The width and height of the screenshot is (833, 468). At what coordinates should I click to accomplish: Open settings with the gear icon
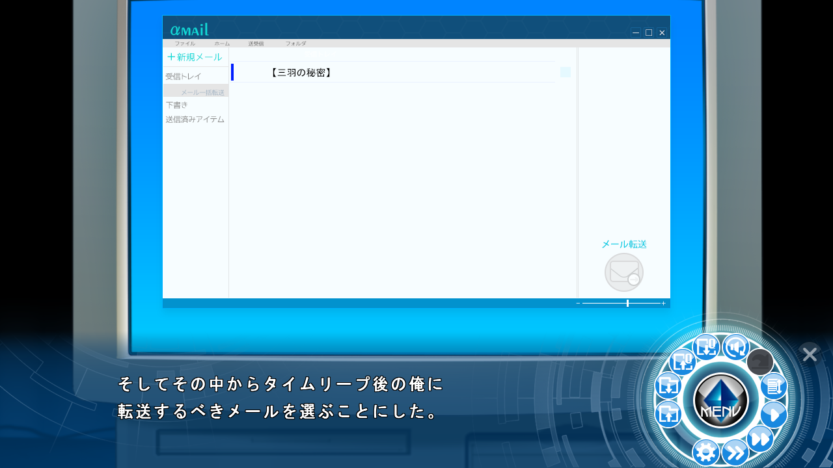coord(706,452)
